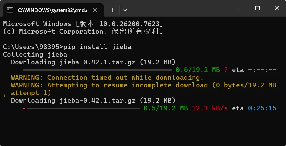Viewport: 286px width, 146px height.
Task: Expand the new tab profile dropdown chevron
Action: 125,10
